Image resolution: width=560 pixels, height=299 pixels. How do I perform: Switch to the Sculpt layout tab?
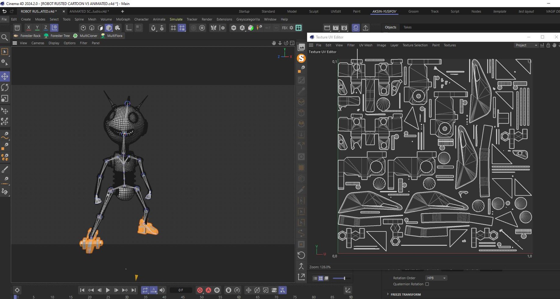(314, 11)
